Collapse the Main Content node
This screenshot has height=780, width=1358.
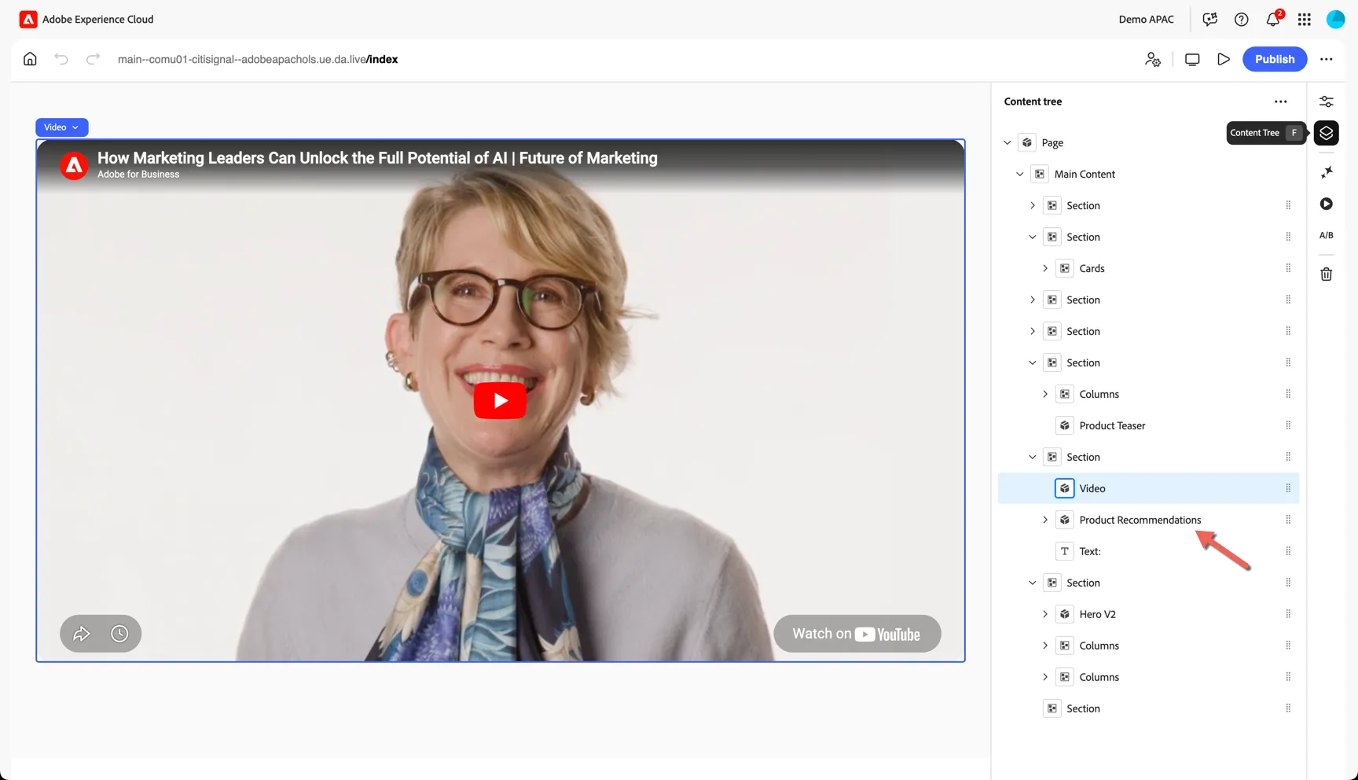tap(1020, 174)
